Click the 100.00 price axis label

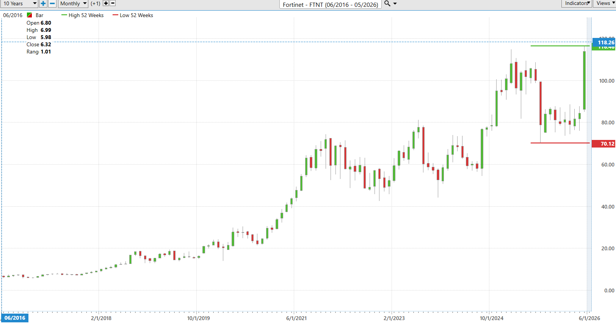pos(607,81)
